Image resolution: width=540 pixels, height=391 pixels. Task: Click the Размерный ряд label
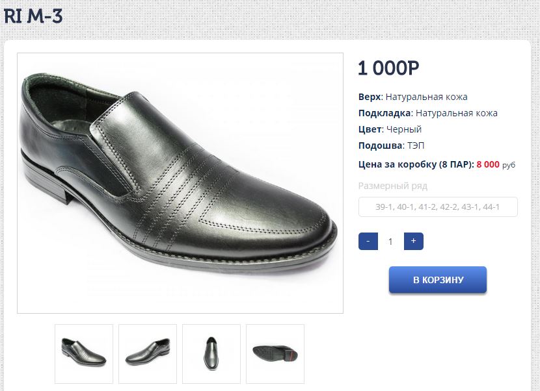tap(393, 186)
